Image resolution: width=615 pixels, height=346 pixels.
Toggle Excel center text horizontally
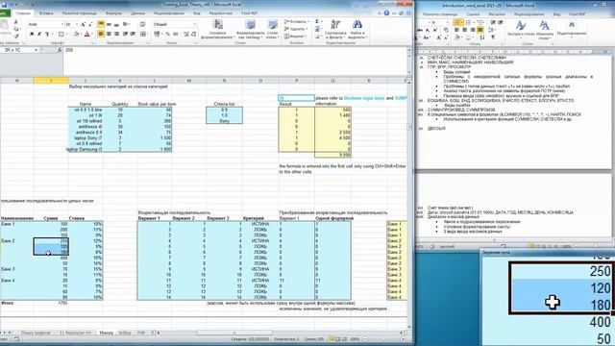(x=109, y=35)
